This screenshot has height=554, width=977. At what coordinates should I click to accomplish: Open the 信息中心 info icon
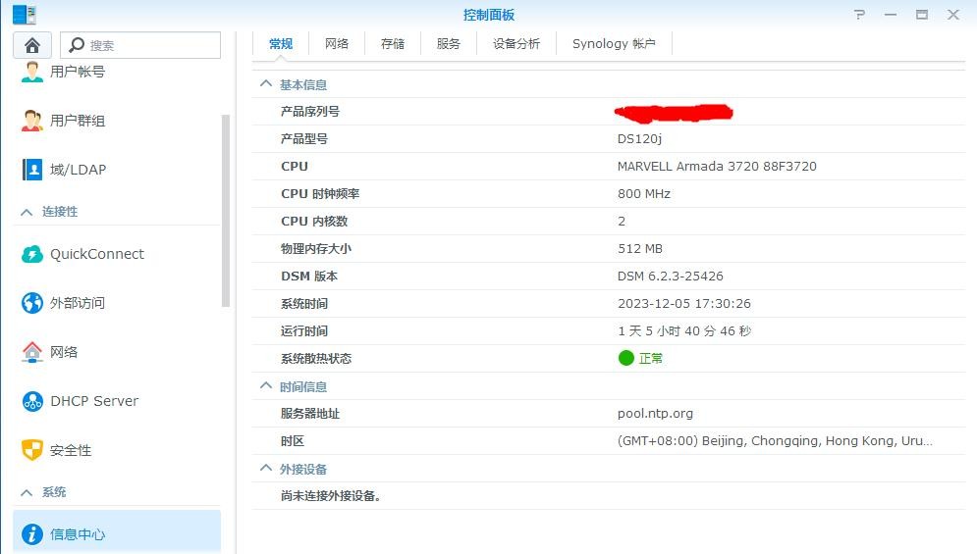click(31, 534)
